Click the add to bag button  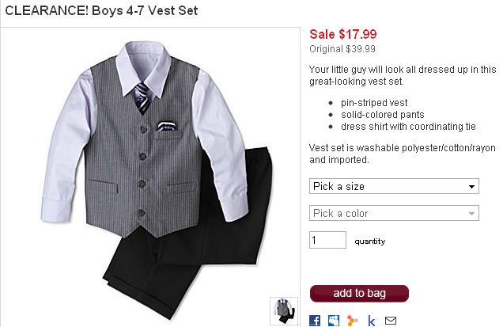(359, 293)
